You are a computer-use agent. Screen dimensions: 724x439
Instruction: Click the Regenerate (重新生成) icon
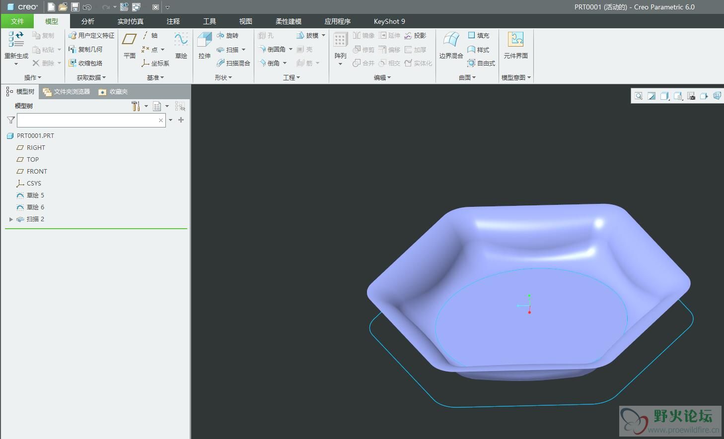pos(16,41)
